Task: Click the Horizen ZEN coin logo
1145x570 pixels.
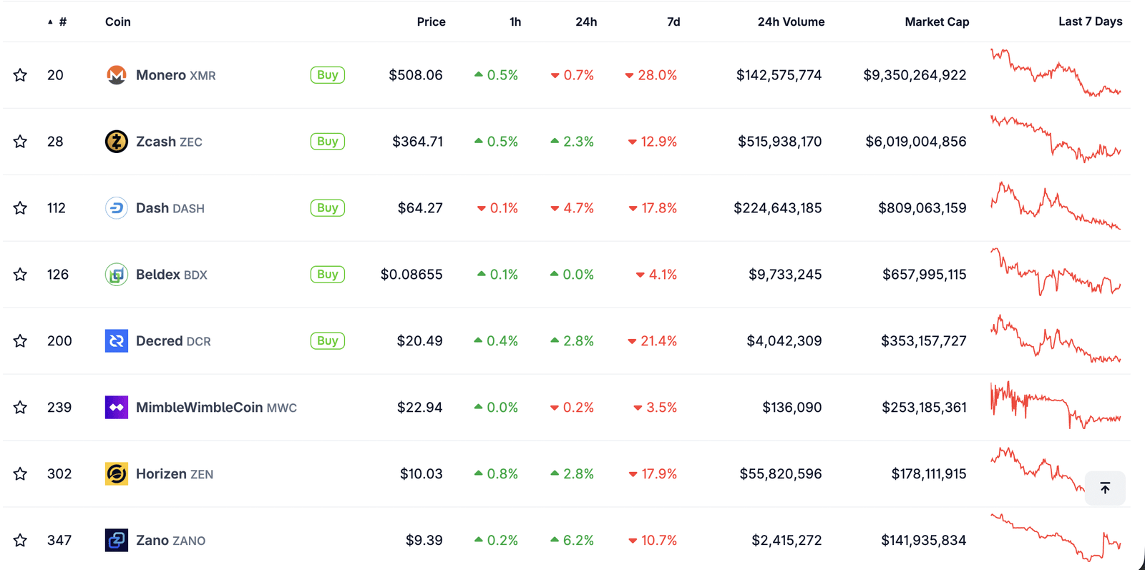Action: pos(116,473)
